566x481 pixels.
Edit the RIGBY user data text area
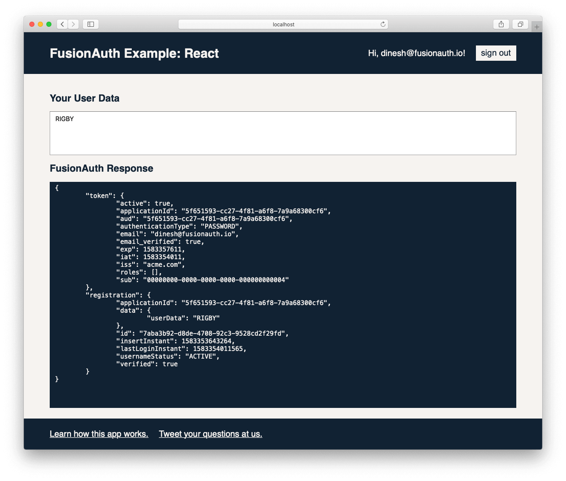[x=283, y=133]
